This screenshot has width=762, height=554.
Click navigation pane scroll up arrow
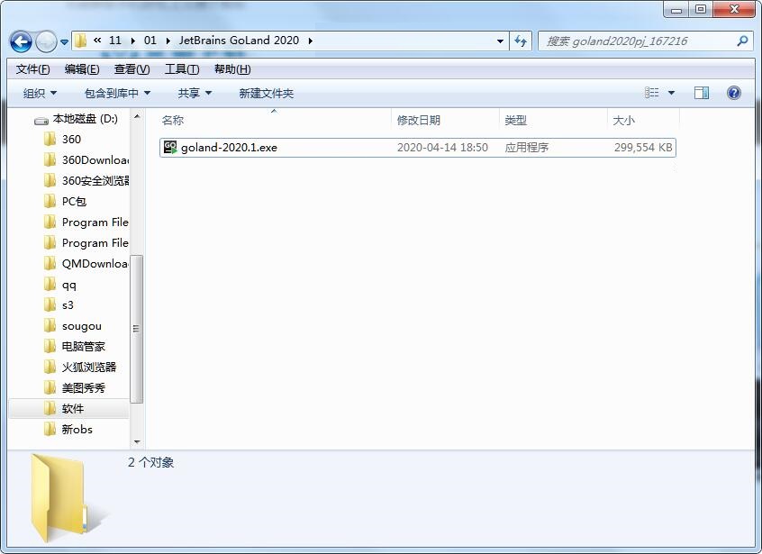click(x=137, y=116)
